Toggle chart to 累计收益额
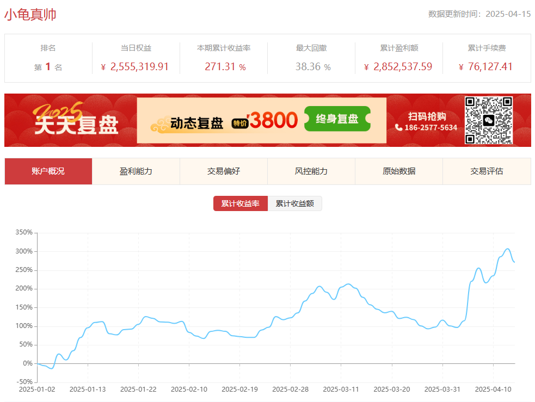 tap(295, 203)
